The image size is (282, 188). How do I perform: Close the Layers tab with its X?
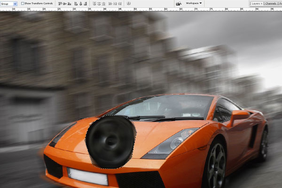point(262,4)
